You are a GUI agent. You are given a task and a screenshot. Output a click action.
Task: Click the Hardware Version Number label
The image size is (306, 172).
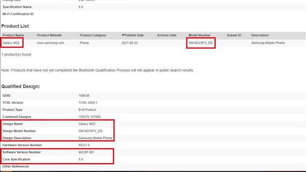(x=22, y=145)
